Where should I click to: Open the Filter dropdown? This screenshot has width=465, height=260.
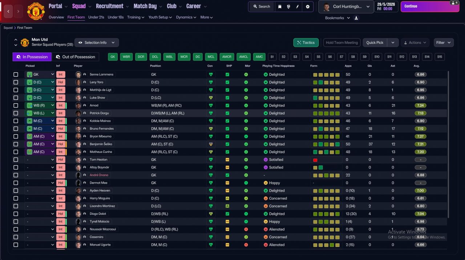[444, 42]
